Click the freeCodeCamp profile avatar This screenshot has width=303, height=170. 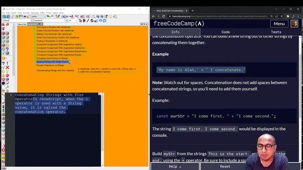click(x=294, y=24)
